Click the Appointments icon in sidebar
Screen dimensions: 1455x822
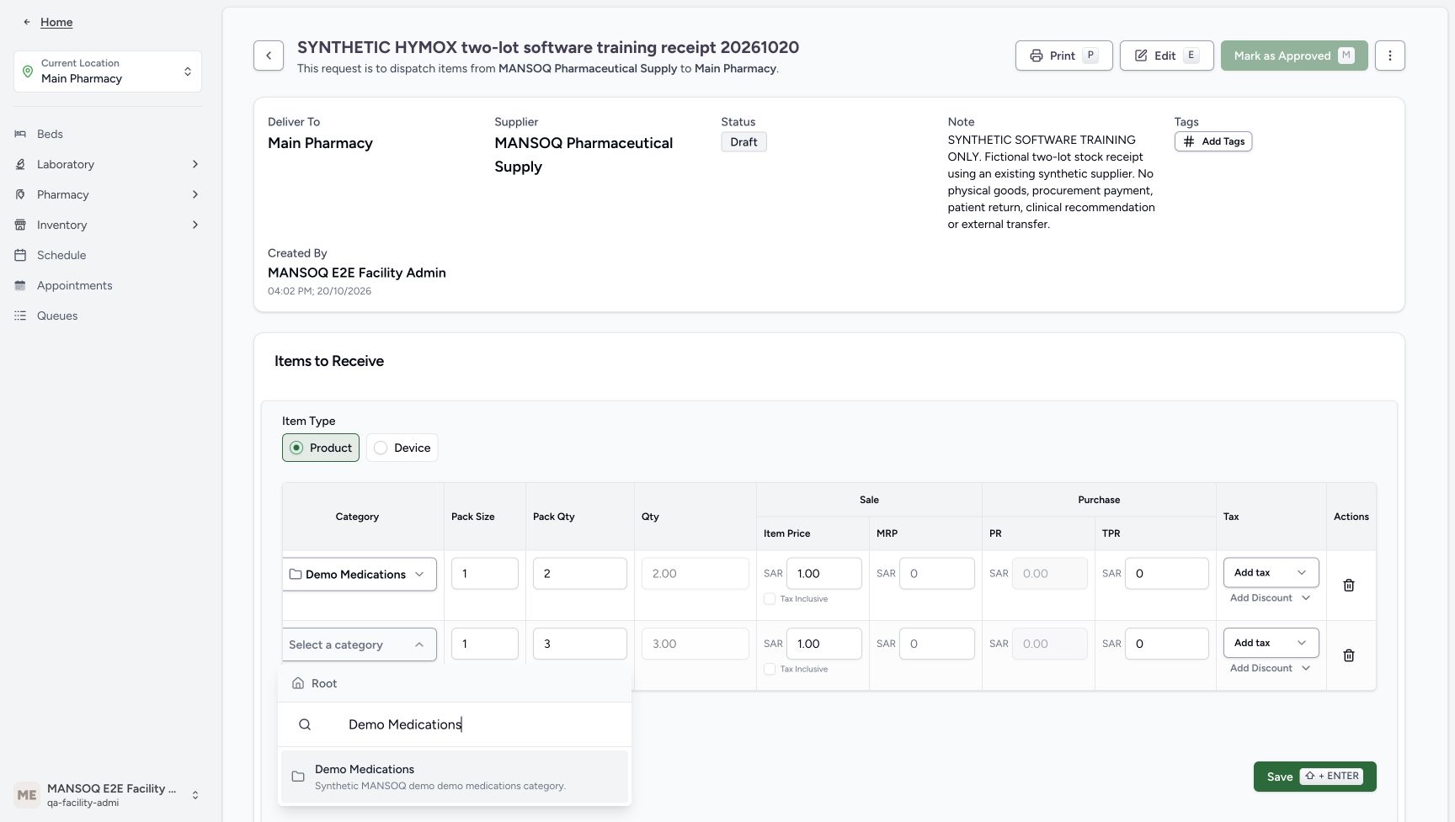point(20,285)
